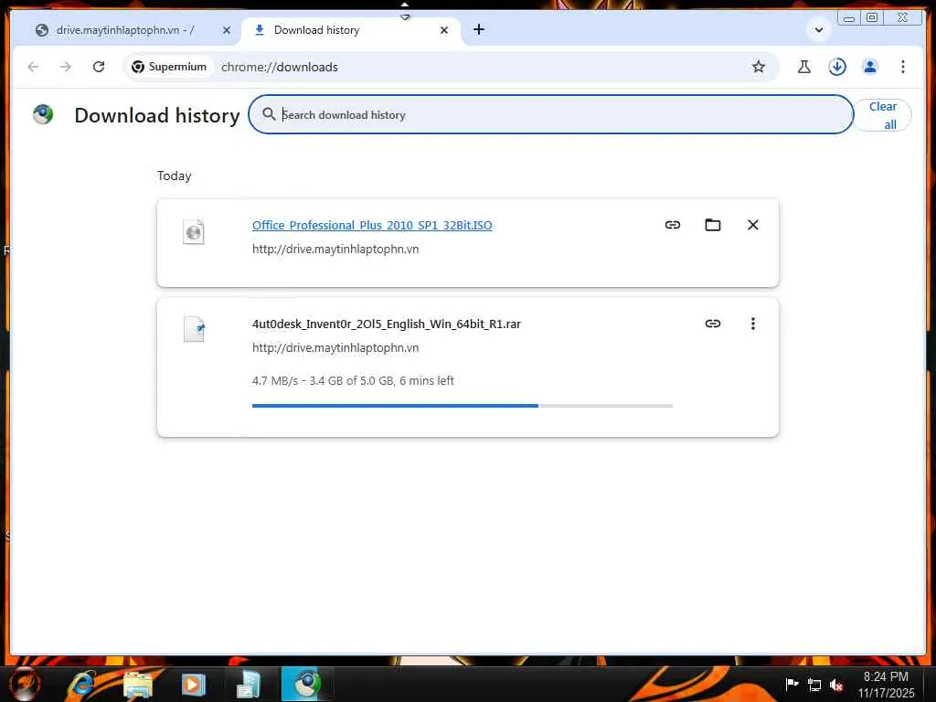Switch to the drive.maytinhlaptophn.vn tab

125,30
